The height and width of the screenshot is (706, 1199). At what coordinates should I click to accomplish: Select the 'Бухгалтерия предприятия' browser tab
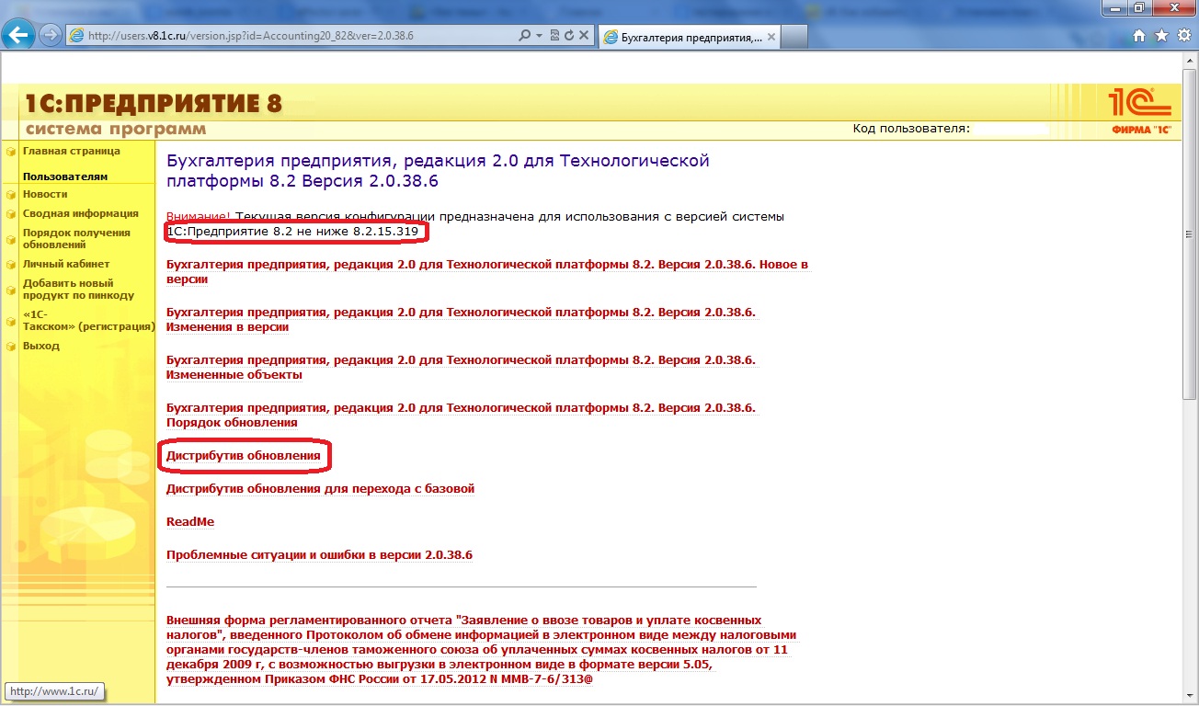pos(690,37)
